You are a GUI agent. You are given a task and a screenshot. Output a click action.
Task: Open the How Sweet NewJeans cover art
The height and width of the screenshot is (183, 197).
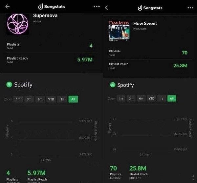tap(119, 31)
